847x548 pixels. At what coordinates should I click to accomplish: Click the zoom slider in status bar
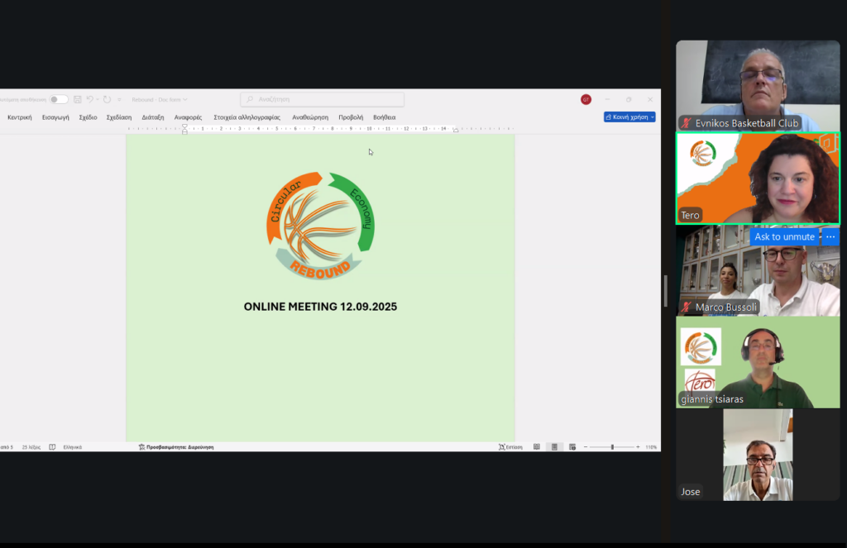612,446
